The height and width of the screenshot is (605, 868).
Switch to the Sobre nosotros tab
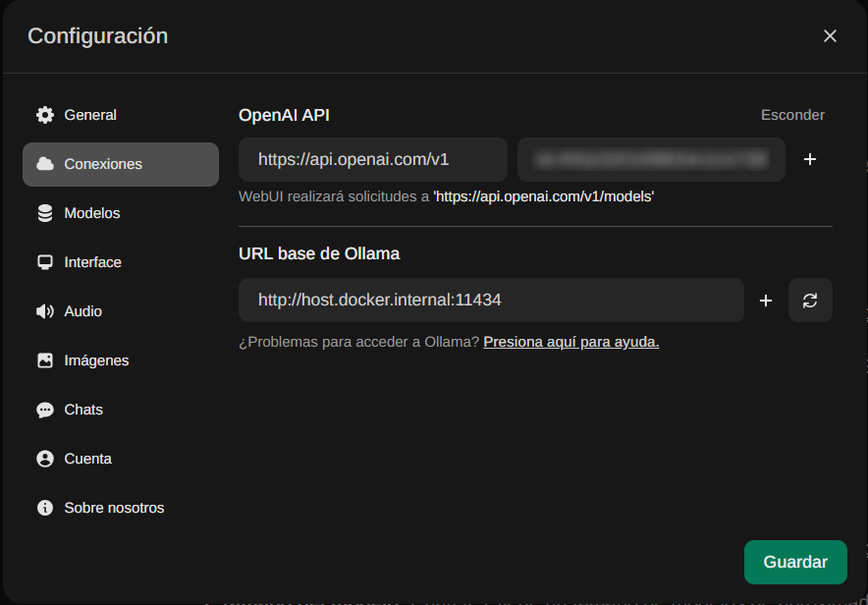coord(114,508)
